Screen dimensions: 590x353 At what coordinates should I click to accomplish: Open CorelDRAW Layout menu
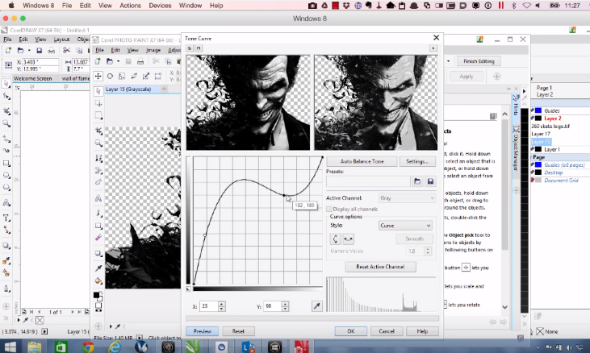[x=61, y=39]
